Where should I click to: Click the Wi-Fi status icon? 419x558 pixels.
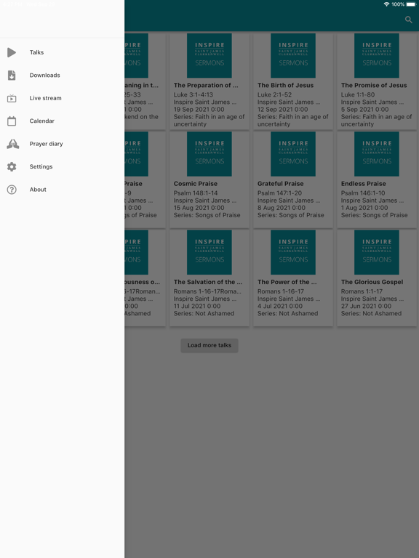coord(386,4)
